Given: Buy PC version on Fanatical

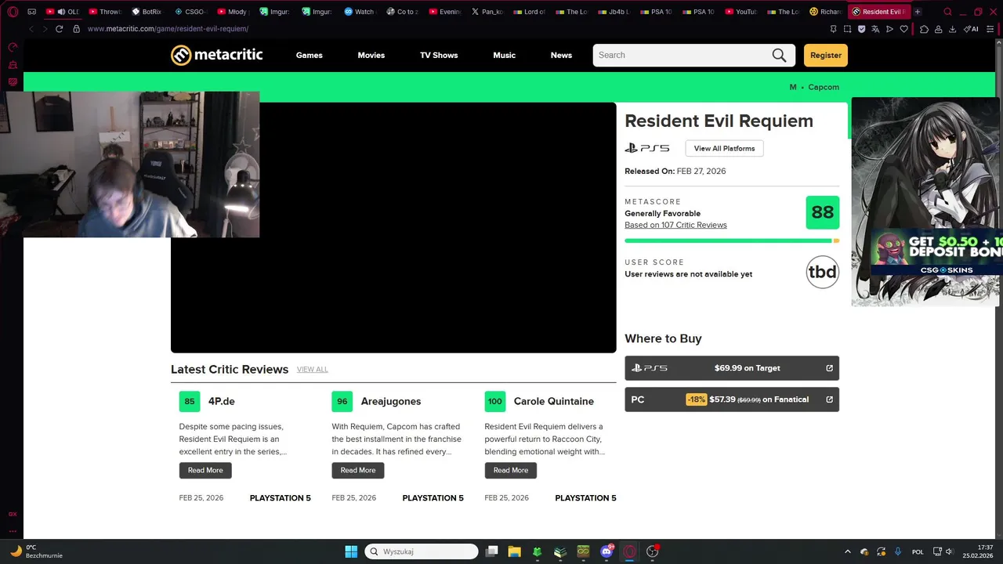Looking at the screenshot, I should click(x=732, y=399).
